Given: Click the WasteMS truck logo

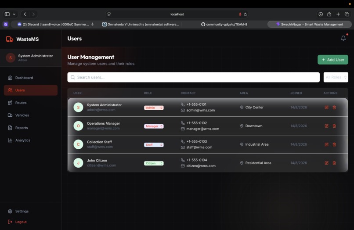Looking at the screenshot, I should coord(10,39).
